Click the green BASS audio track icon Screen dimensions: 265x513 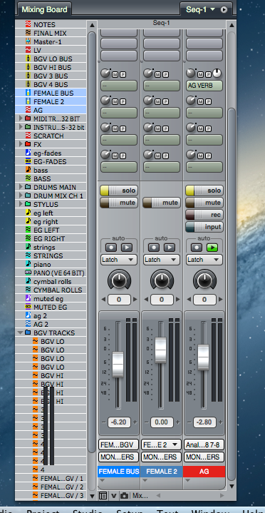click(x=28, y=178)
